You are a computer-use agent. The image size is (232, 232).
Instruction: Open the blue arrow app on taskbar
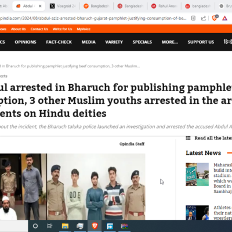click(110, 226)
